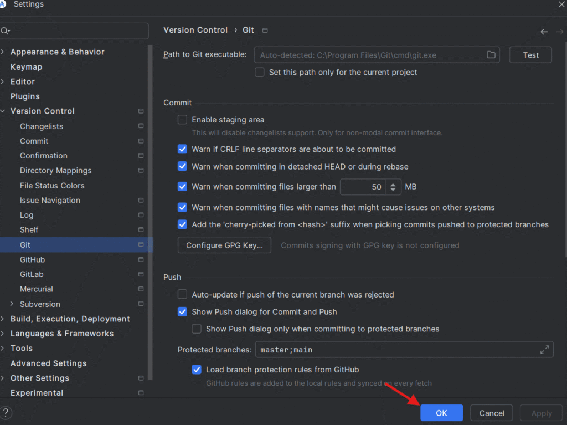The image size is (567, 425).
Task: Open Configure GPG Key dialog
Action: pyautogui.click(x=224, y=245)
